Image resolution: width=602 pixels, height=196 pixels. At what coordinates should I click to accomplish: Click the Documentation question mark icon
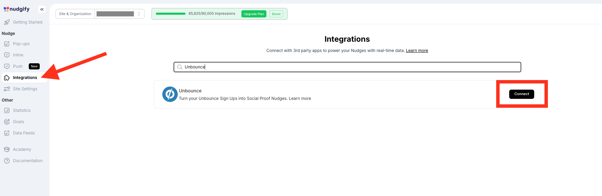7,161
